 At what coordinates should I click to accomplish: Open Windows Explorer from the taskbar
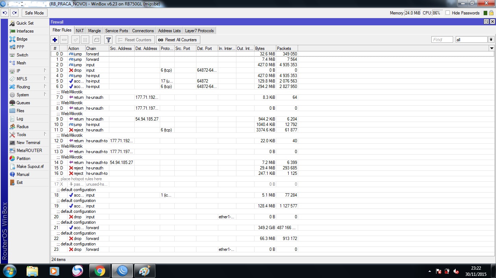32,271
